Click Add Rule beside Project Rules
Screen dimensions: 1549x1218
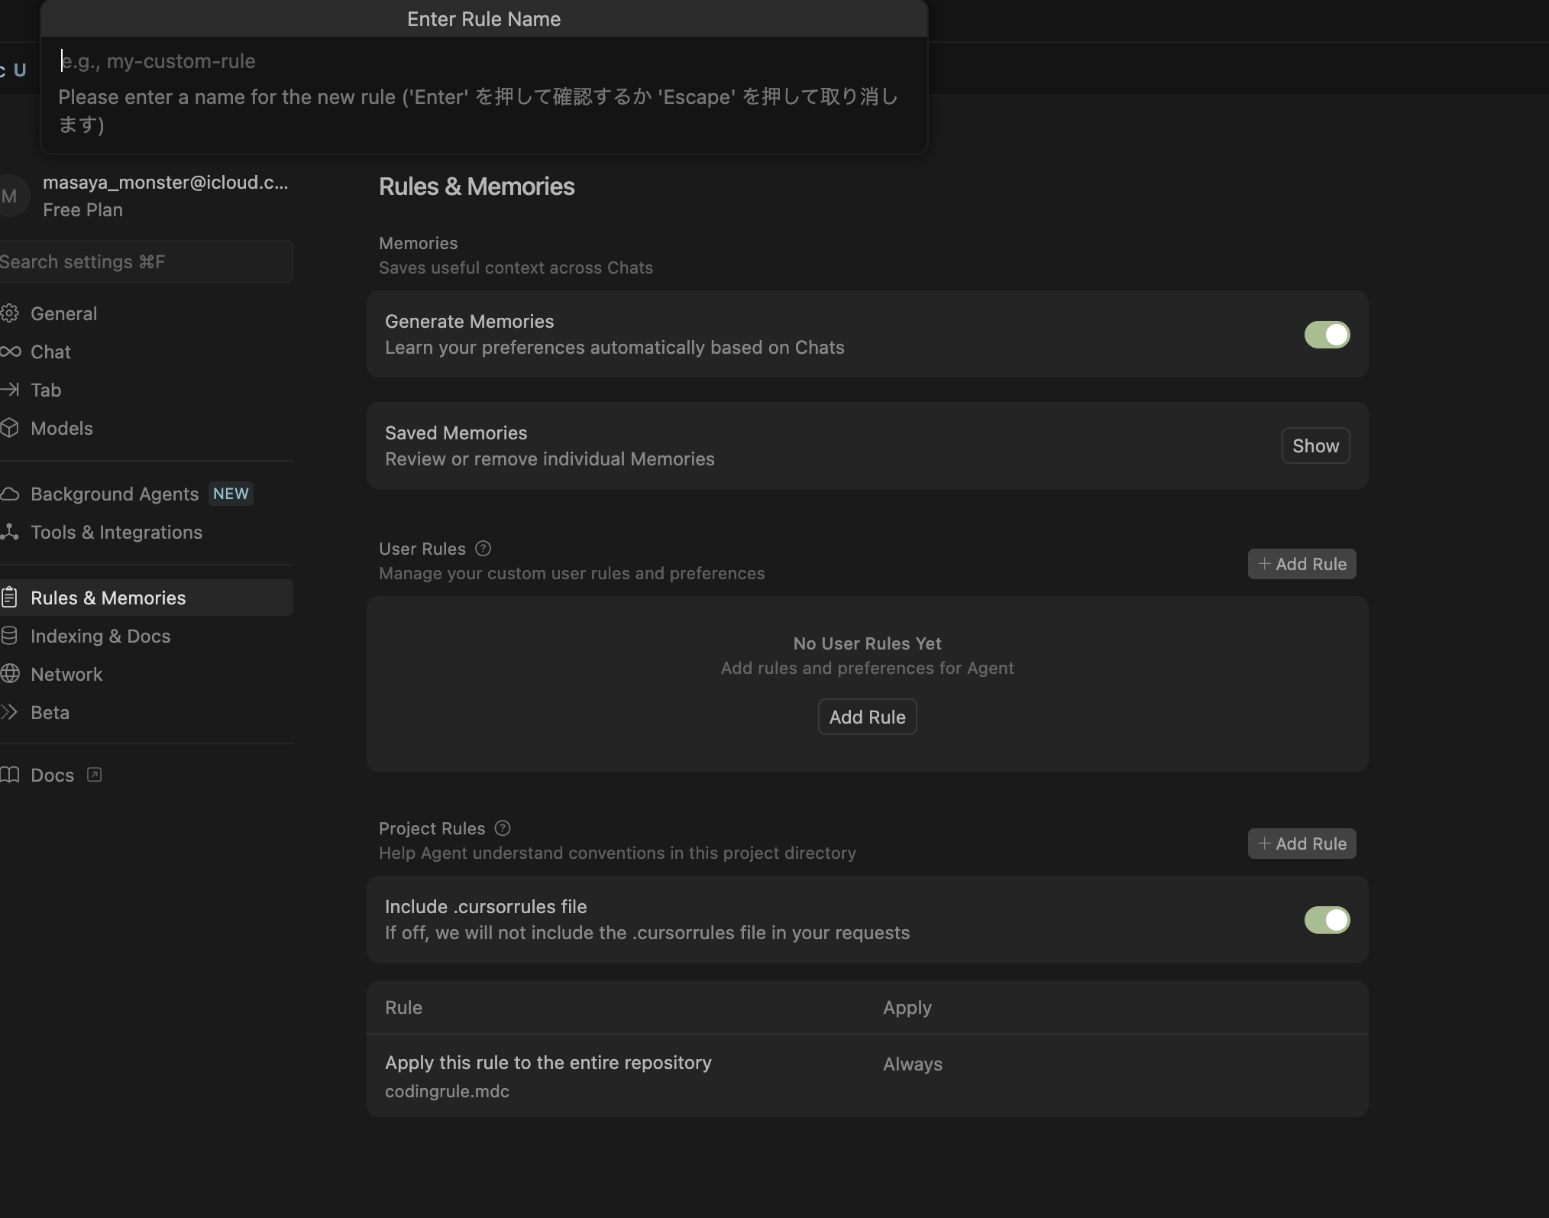coord(1302,844)
